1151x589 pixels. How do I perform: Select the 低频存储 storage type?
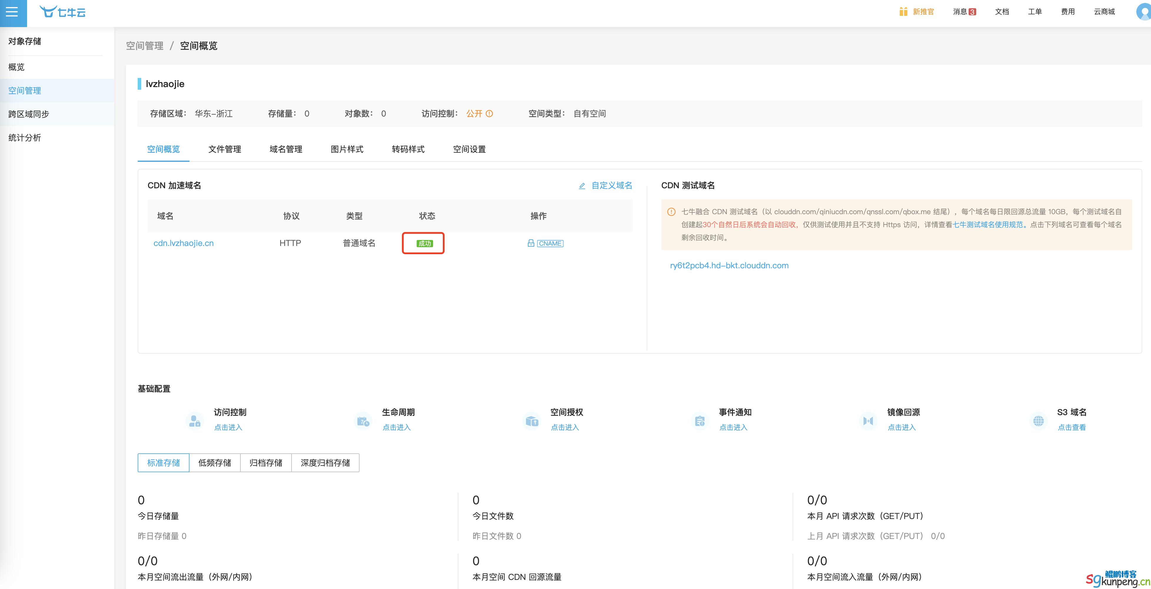(x=214, y=463)
